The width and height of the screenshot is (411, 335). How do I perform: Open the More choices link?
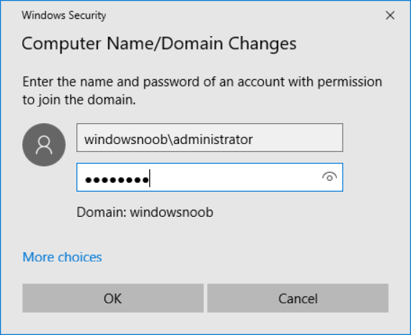[x=62, y=257]
